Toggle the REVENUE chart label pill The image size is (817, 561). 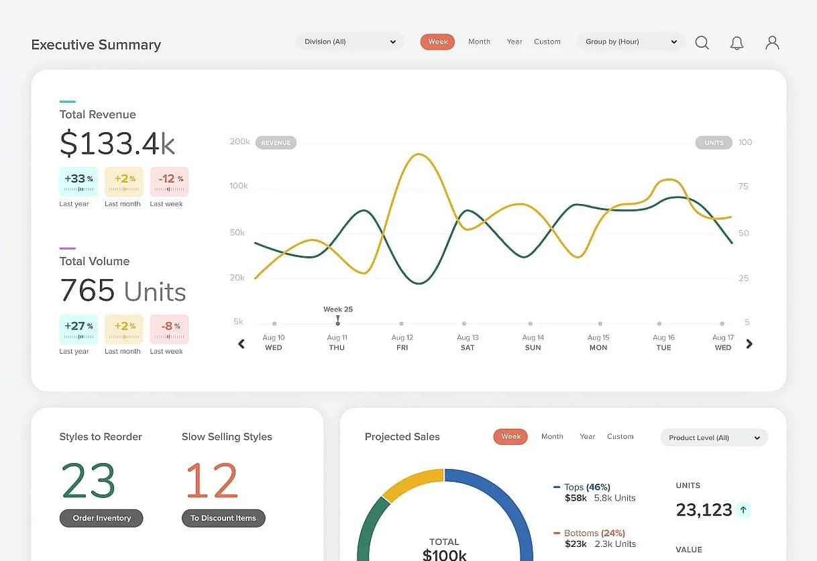click(x=276, y=142)
